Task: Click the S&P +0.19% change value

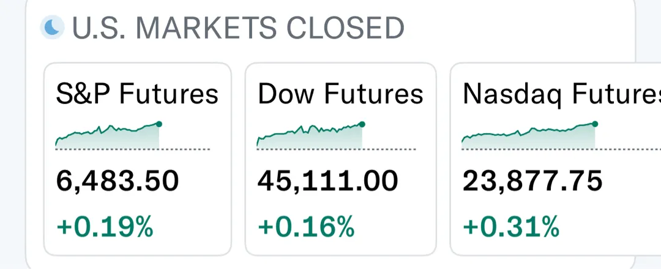Action: tap(105, 227)
